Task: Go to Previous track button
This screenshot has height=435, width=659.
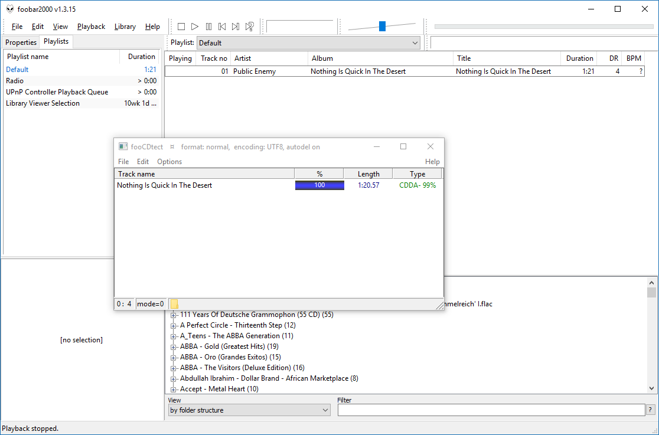Action: tap(222, 27)
